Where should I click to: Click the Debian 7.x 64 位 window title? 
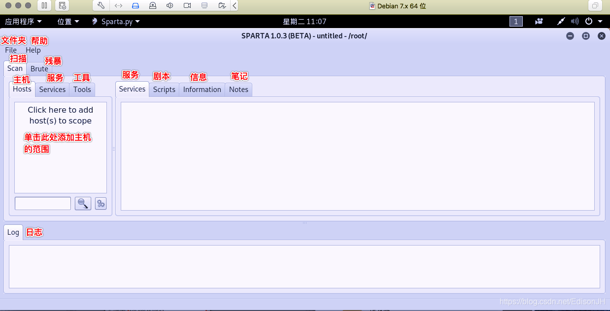pyautogui.click(x=397, y=6)
